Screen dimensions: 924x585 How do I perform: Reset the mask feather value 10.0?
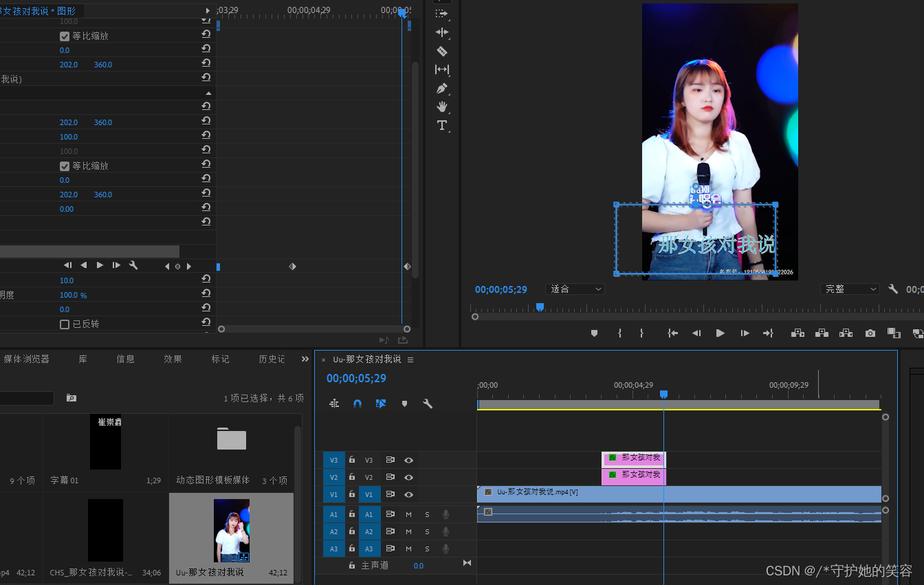206,279
